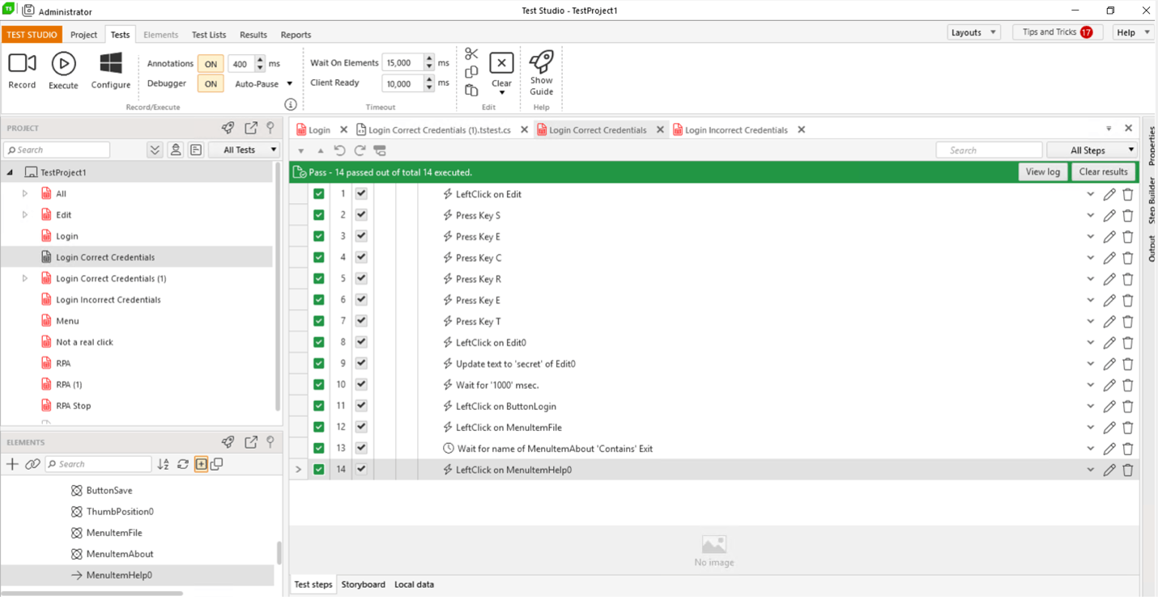Toggle the Debugger ON switch
Image resolution: width=1158 pixels, height=600 pixels.
(211, 84)
